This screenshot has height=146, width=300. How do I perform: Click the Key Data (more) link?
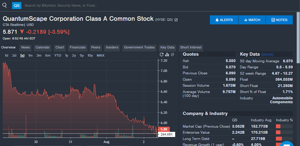click(x=267, y=54)
